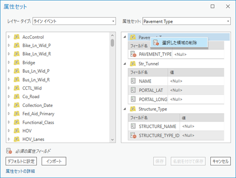Open the レイヤー タイプ dropdown
The height and width of the screenshot is (178, 236).
(x=74, y=21)
